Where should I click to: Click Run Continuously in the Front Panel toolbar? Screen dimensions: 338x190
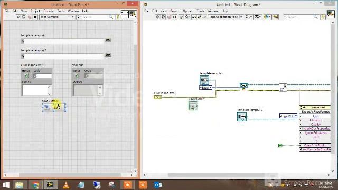[x=23, y=17]
